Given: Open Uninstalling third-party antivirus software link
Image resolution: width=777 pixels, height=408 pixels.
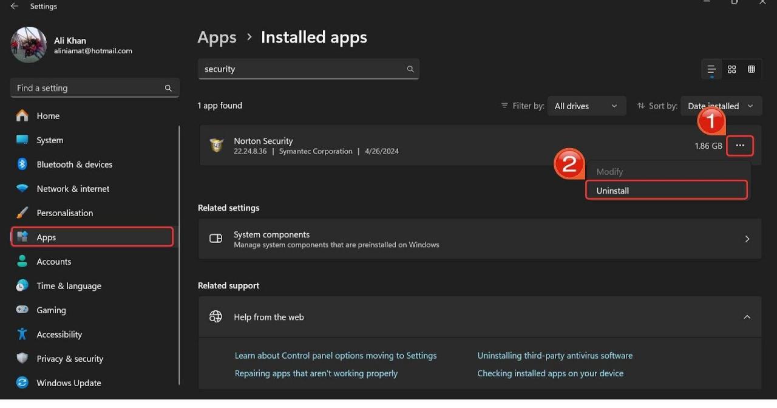Looking at the screenshot, I should click(554, 355).
